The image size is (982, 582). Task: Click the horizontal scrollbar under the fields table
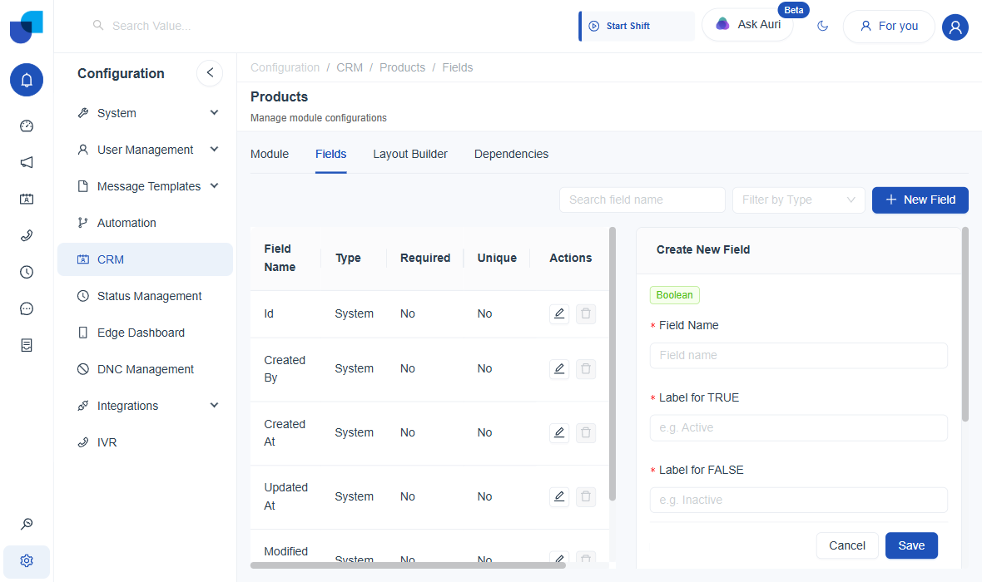[x=408, y=565]
